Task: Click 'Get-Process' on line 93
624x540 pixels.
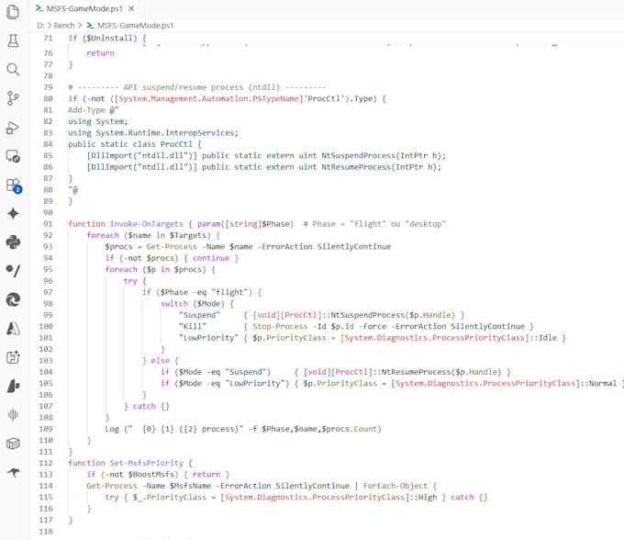Action: point(172,247)
